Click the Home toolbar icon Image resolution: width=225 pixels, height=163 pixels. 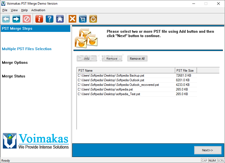click(60, 19)
